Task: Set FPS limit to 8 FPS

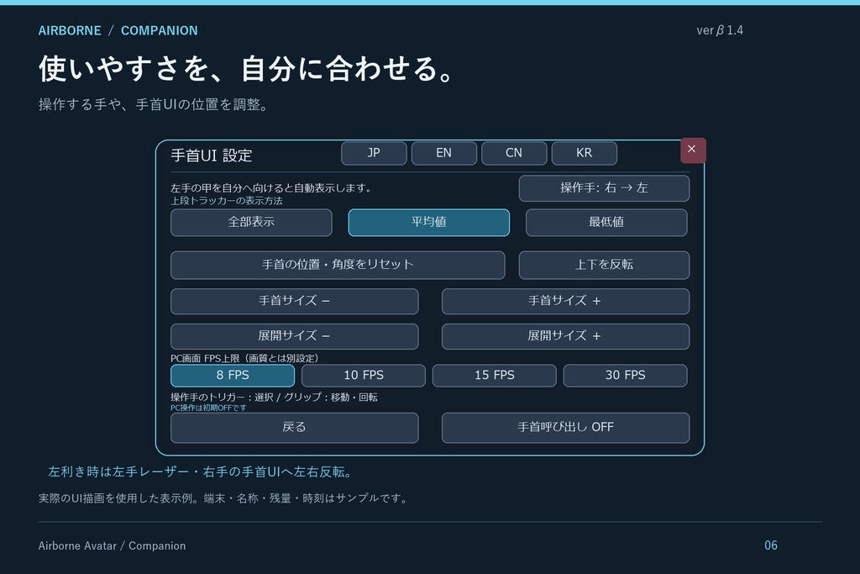Action: (233, 376)
